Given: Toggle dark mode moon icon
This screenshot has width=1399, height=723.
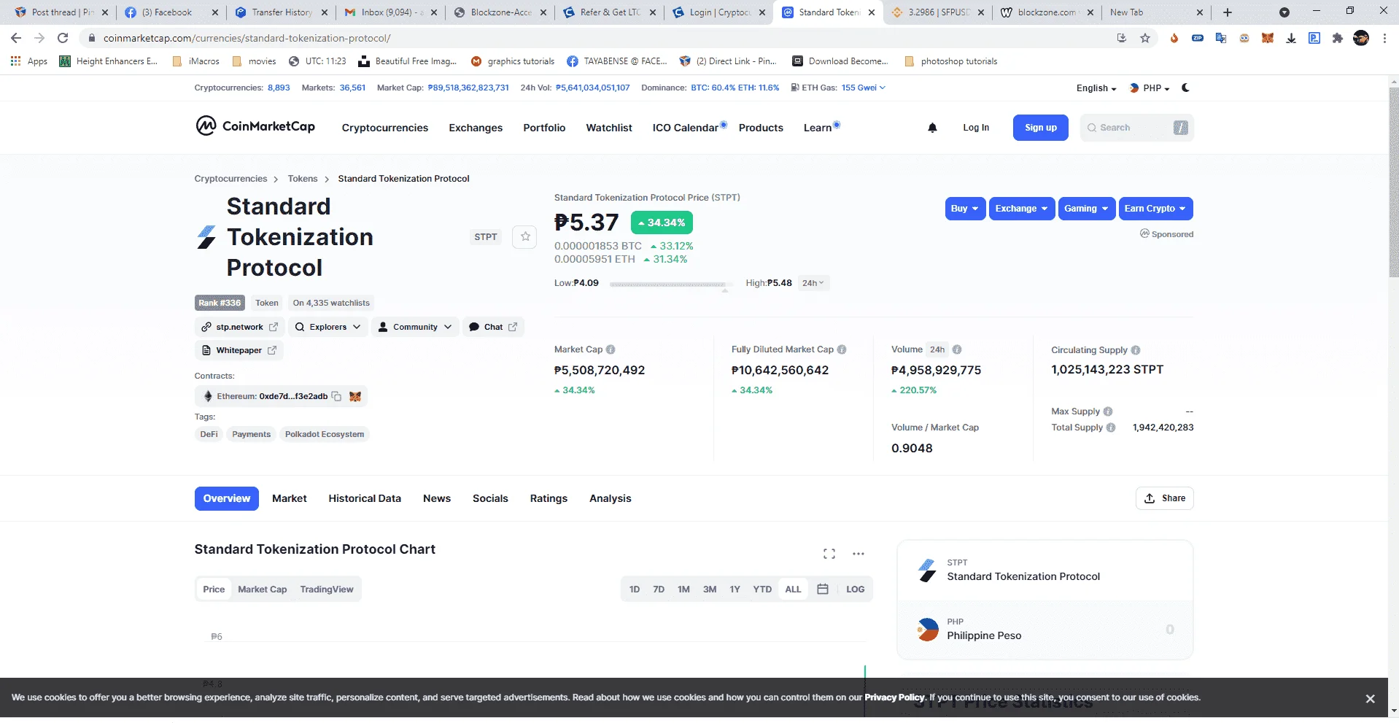Looking at the screenshot, I should point(1185,88).
